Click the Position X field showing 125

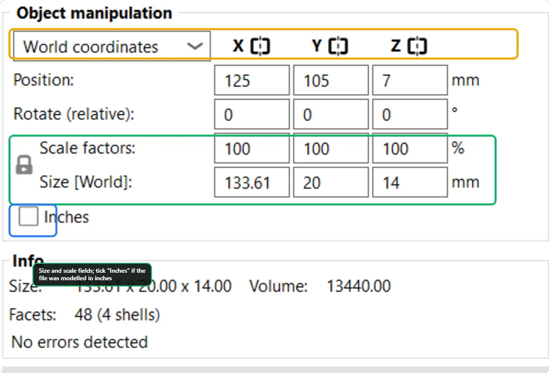point(252,80)
